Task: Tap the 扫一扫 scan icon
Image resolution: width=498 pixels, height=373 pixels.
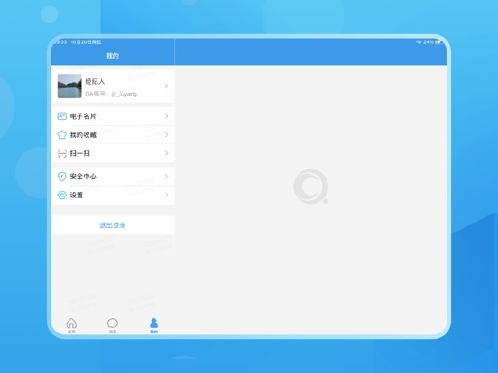Action: tap(62, 153)
